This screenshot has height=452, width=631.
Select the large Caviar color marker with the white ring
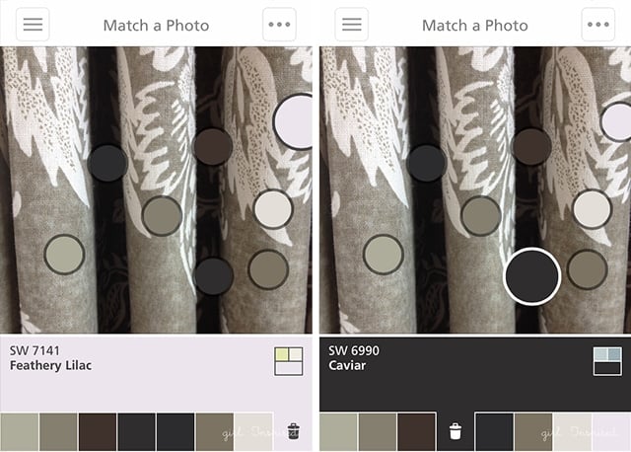click(531, 276)
